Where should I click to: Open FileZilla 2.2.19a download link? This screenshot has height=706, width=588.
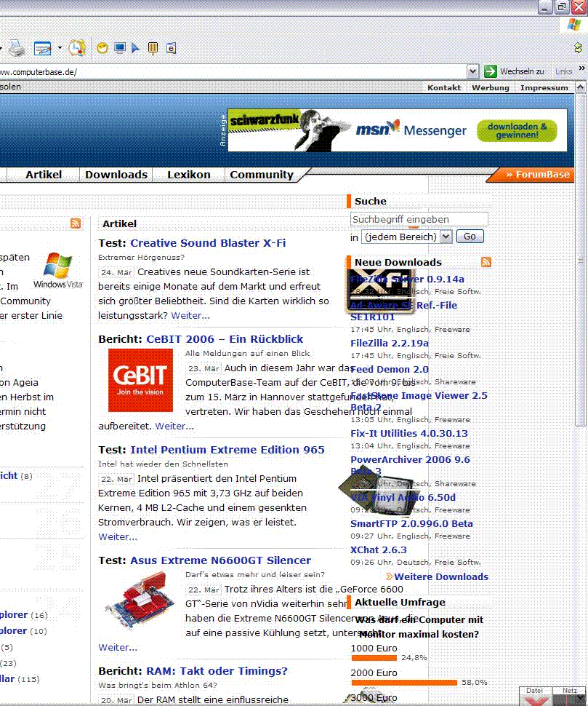click(x=390, y=343)
